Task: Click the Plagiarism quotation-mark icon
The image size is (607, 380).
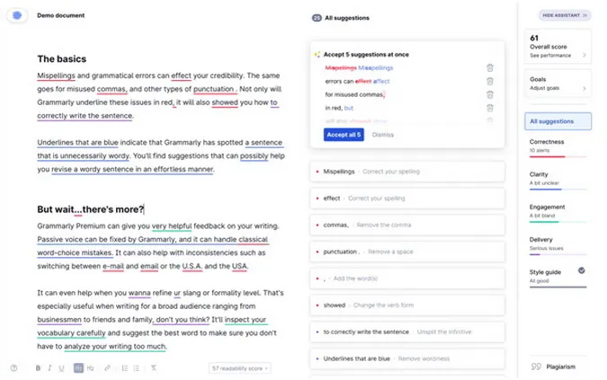Action: pyautogui.click(x=536, y=367)
